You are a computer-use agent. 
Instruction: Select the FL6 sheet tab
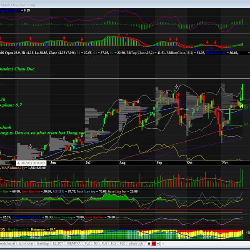[x=122, y=243]
